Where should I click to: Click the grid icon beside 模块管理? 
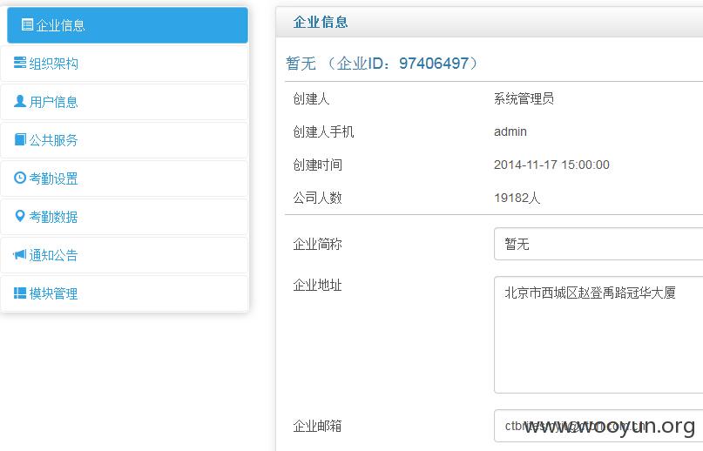coord(20,293)
